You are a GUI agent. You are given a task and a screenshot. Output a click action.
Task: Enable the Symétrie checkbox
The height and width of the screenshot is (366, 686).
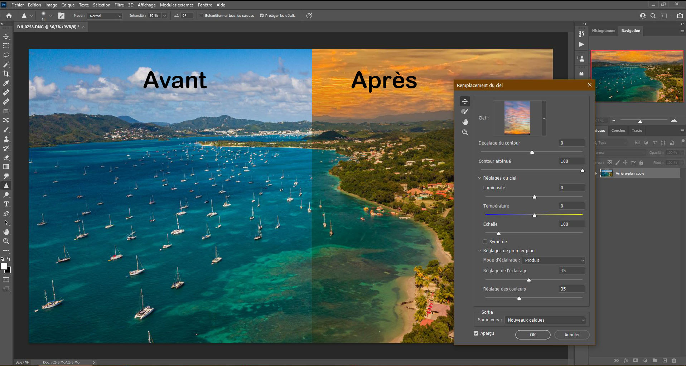click(x=485, y=242)
